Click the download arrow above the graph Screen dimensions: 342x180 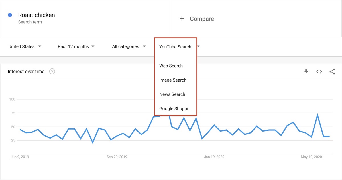pos(306,72)
